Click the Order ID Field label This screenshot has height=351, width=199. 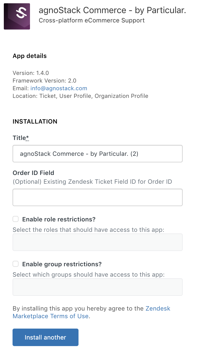34,173
